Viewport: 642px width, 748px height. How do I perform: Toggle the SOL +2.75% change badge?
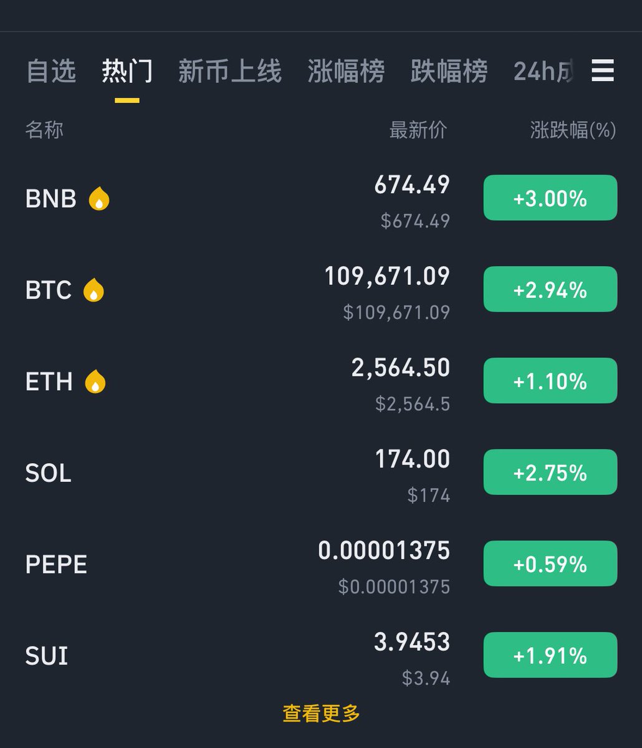550,472
